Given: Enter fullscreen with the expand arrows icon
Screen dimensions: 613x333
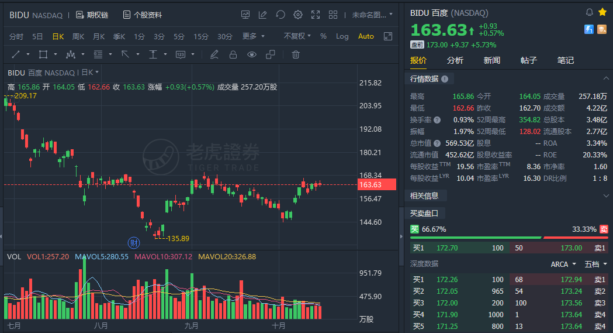Looking at the screenshot, I should 316,15.
